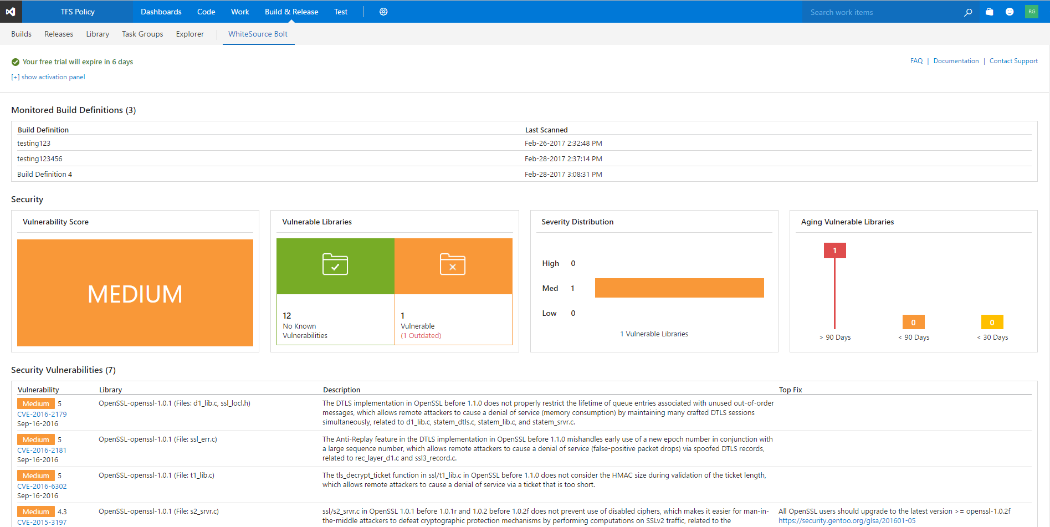This screenshot has height=527, width=1050.
Task: Open the RG user avatar menu
Action: (x=1032, y=12)
